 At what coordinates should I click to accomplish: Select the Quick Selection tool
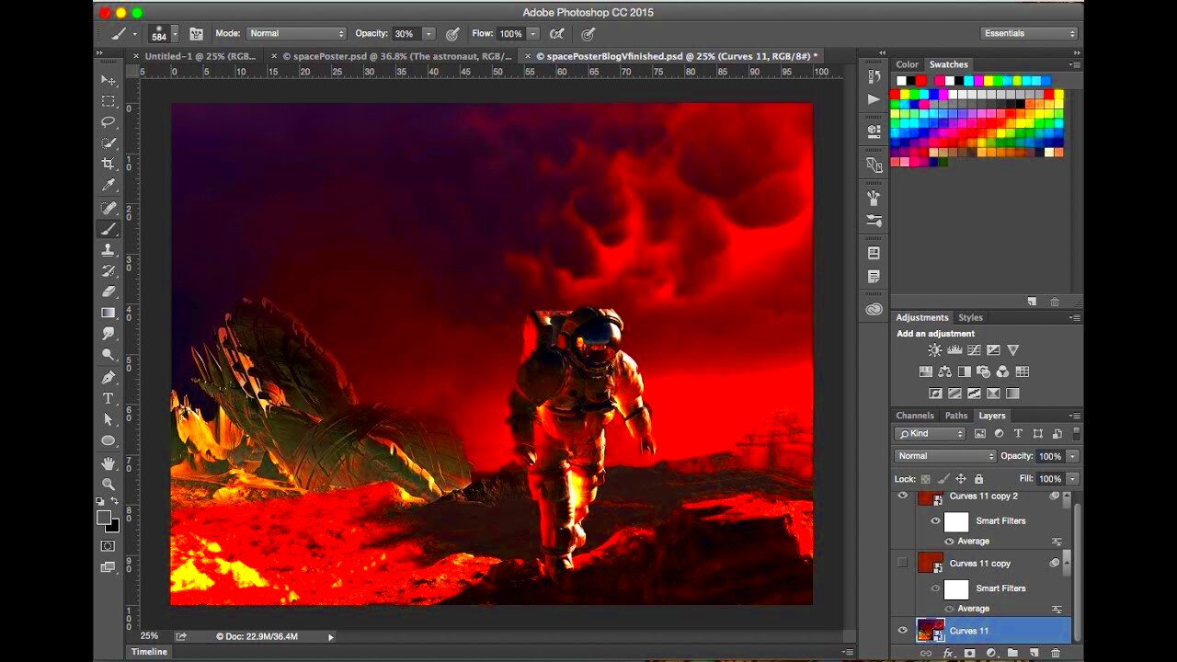pos(109,143)
